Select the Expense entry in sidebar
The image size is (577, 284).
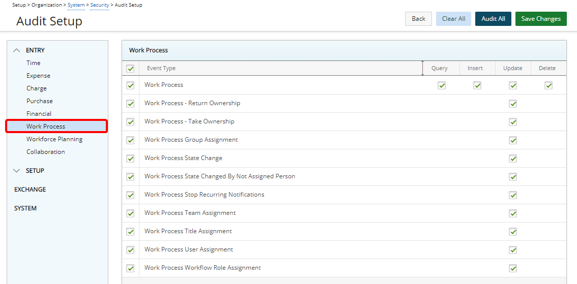pos(39,76)
